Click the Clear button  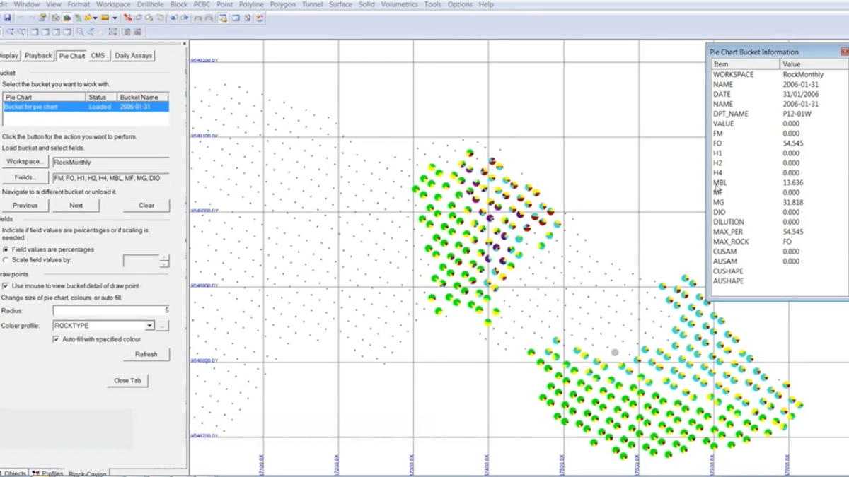146,206
